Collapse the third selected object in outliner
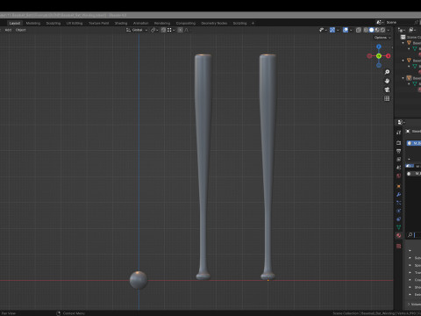The height and width of the screenshot is (316, 421). (403, 78)
